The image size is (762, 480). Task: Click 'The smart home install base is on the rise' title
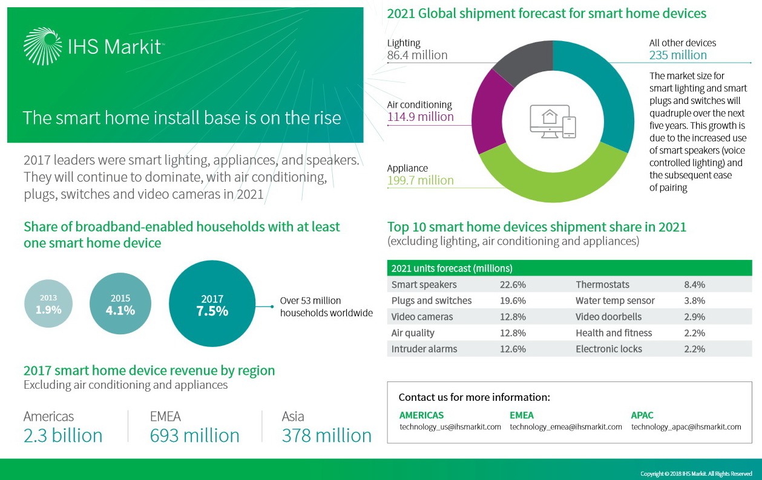point(182,117)
